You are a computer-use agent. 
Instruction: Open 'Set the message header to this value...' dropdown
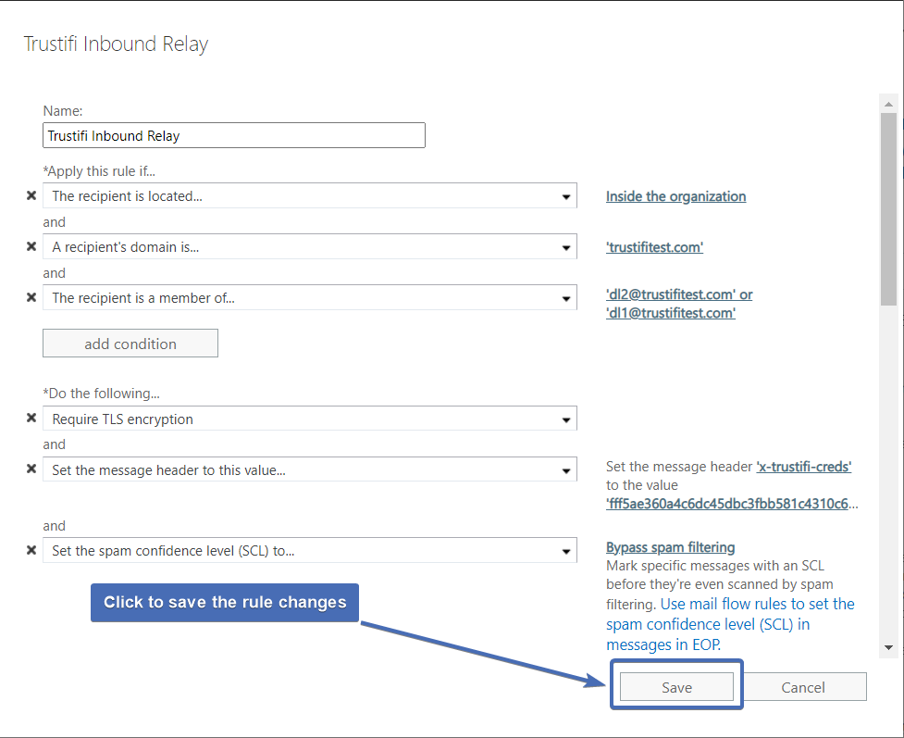(310, 469)
